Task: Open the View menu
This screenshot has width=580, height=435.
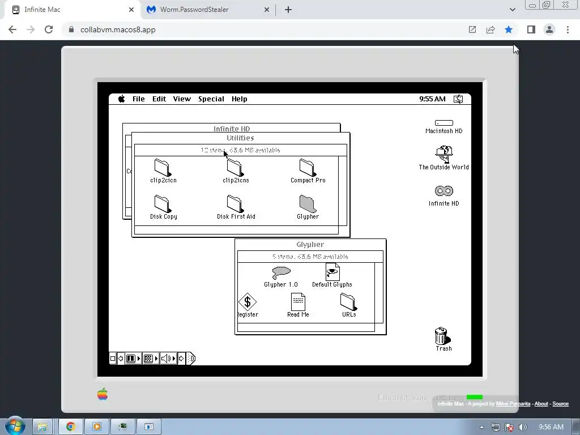Action: [x=182, y=99]
